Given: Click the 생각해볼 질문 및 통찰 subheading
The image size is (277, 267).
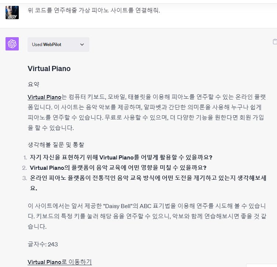Looking at the screenshot, I should pos(56,145).
